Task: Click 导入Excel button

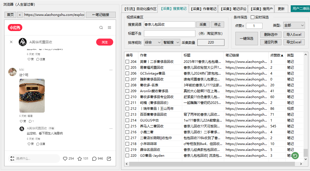Action: coord(294,35)
